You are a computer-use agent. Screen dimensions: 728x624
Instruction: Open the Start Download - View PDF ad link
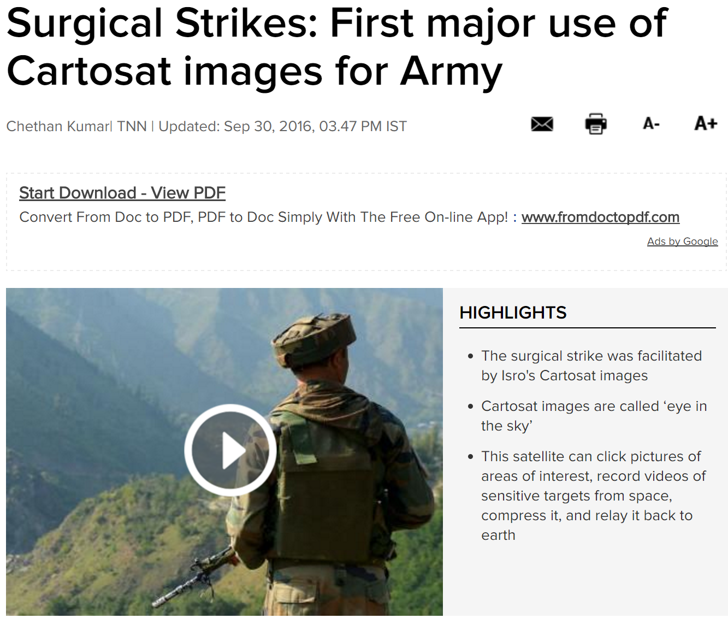coord(122,193)
